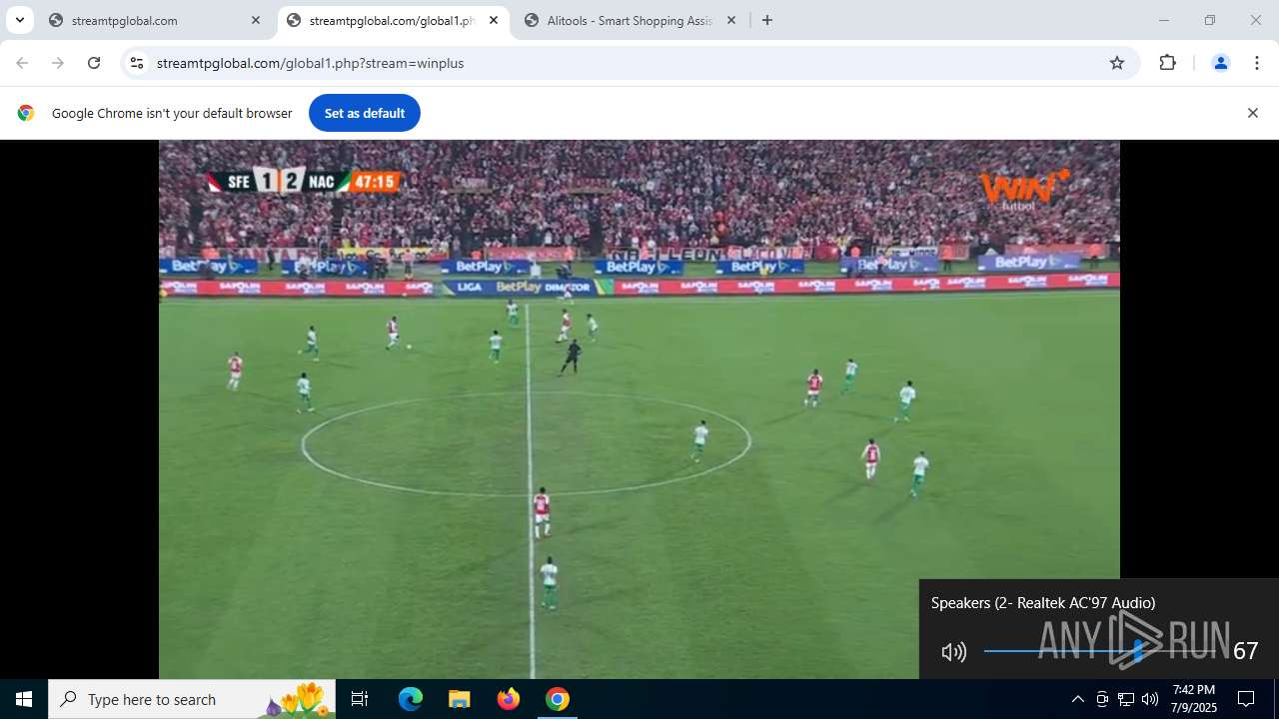Go forward one page

pyautogui.click(x=58, y=63)
